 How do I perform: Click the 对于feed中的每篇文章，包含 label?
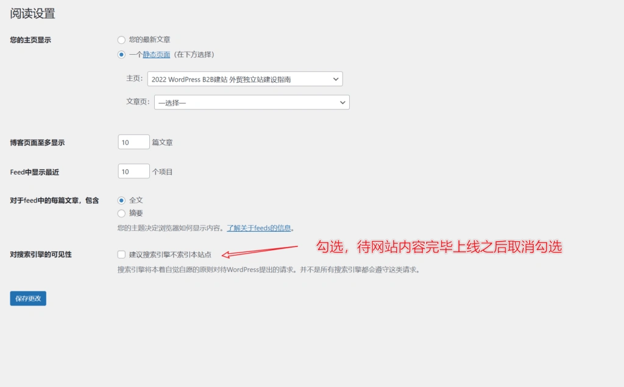[x=54, y=200]
